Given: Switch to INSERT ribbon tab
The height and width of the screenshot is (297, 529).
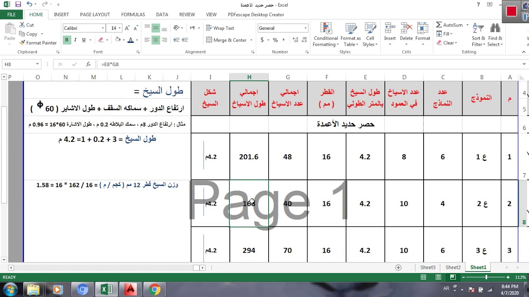Looking at the screenshot, I should 62,14.
